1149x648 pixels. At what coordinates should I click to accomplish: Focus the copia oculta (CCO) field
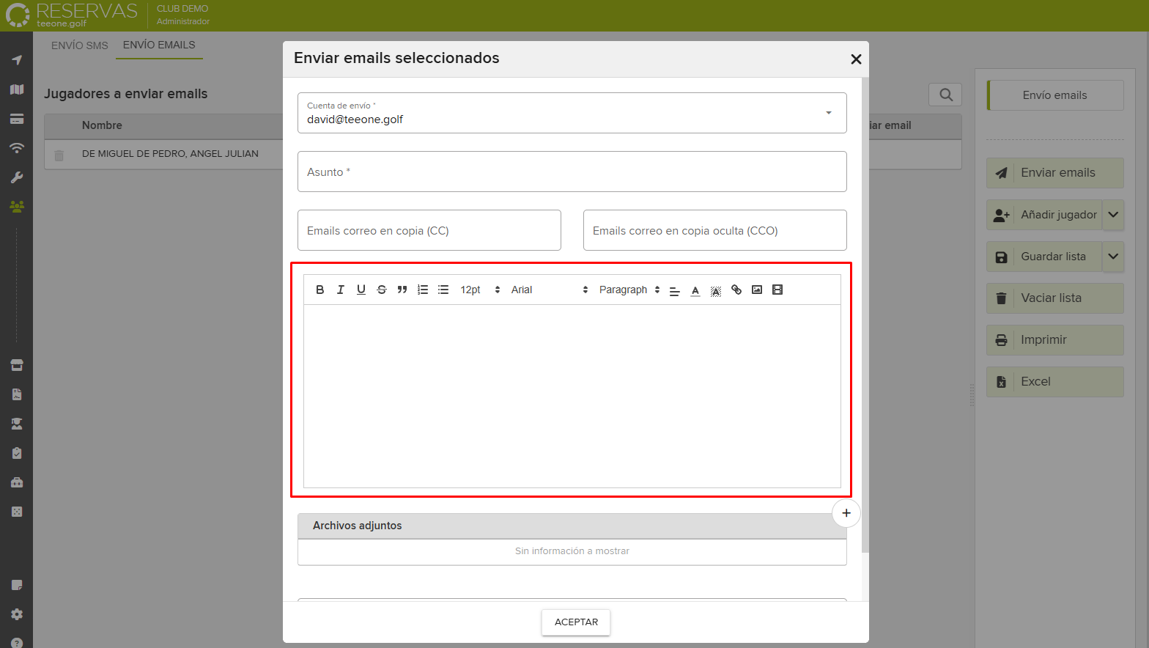(x=715, y=230)
